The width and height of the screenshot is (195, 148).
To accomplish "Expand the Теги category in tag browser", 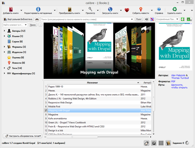I will pos(4,68).
